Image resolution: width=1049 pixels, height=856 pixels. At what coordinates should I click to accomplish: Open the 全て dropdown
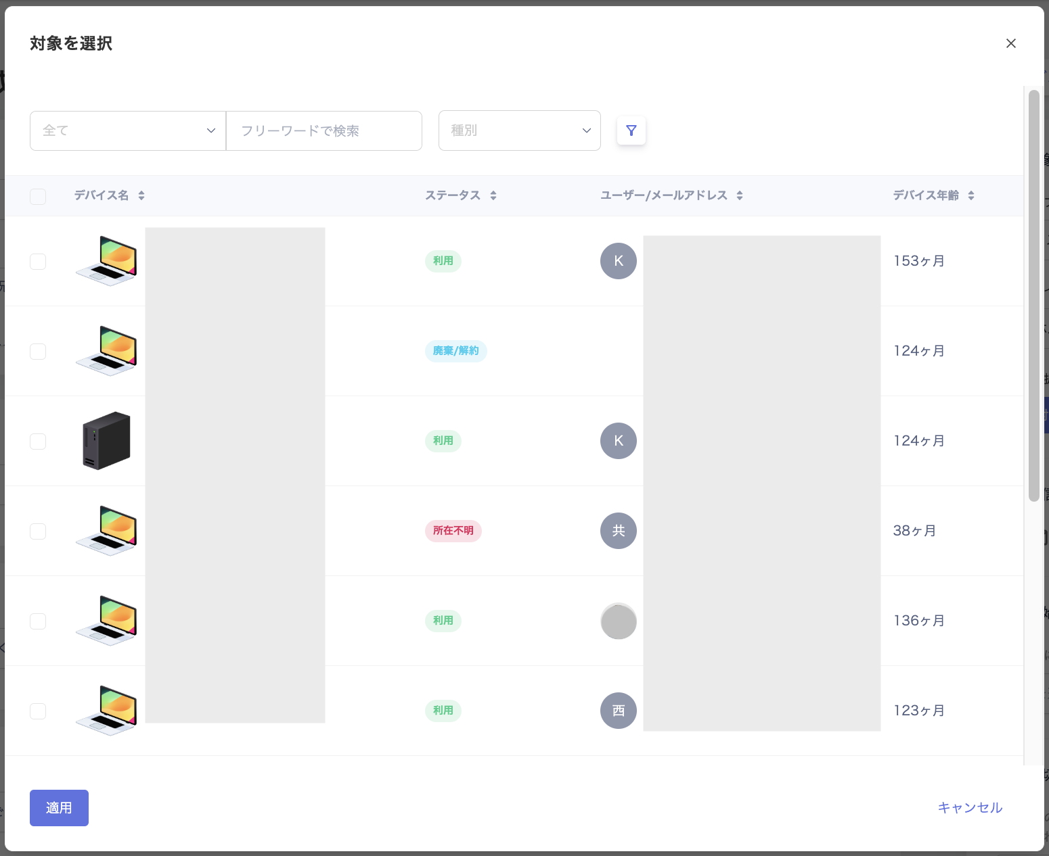128,130
